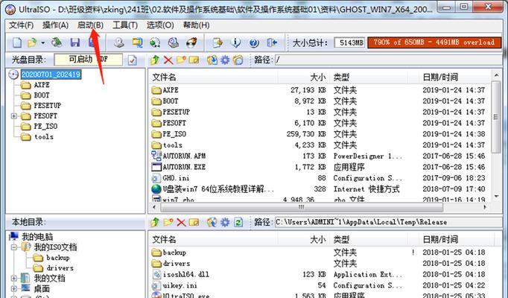Click the local path field C:\Users\ADMINI~1

coord(389,222)
